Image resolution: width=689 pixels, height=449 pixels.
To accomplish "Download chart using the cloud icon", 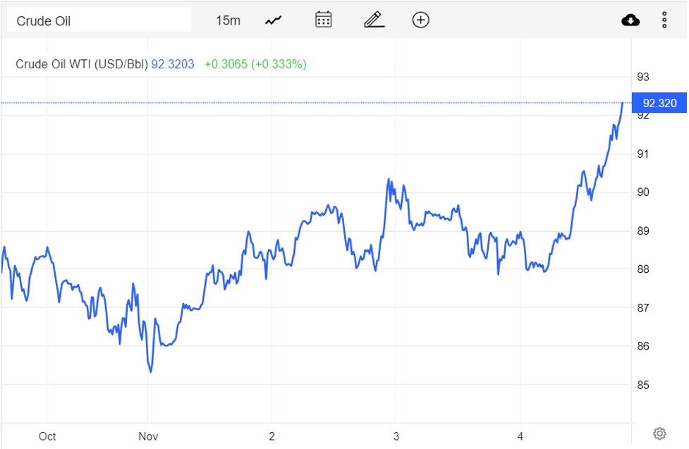I will pos(630,20).
